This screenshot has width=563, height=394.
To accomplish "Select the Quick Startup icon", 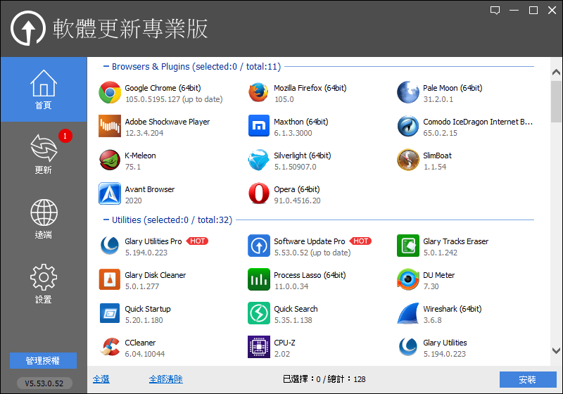I will [110, 313].
